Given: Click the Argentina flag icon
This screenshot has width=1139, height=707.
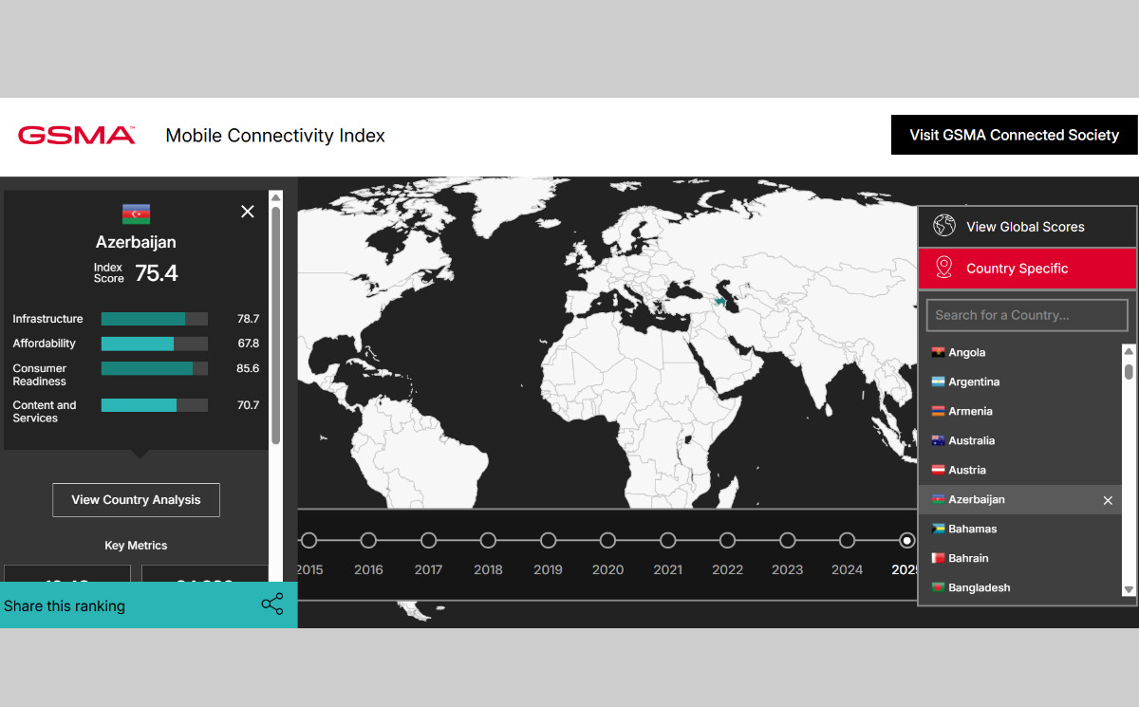Looking at the screenshot, I should click(938, 381).
